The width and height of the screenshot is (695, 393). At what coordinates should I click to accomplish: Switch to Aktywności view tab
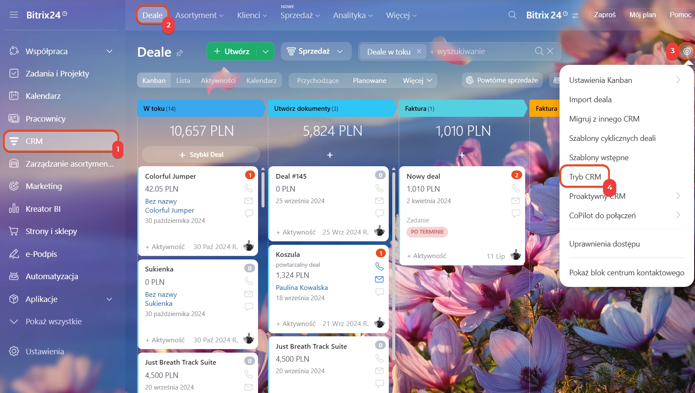pyautogui.click(x=218, y=80)
